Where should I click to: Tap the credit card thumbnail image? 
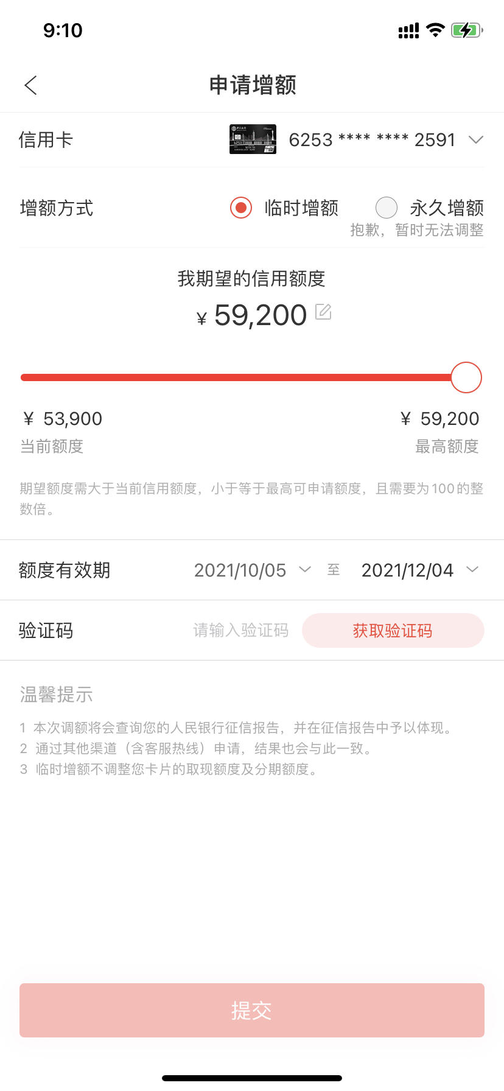pyautogui.click(x=253, y=139)
